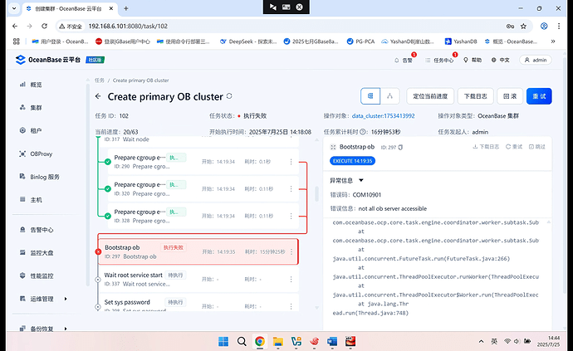Click the 执行失败 tag on Bootstrap ob
The width and height of the screenshot is (573, 351).
click(x=174, y=247)
